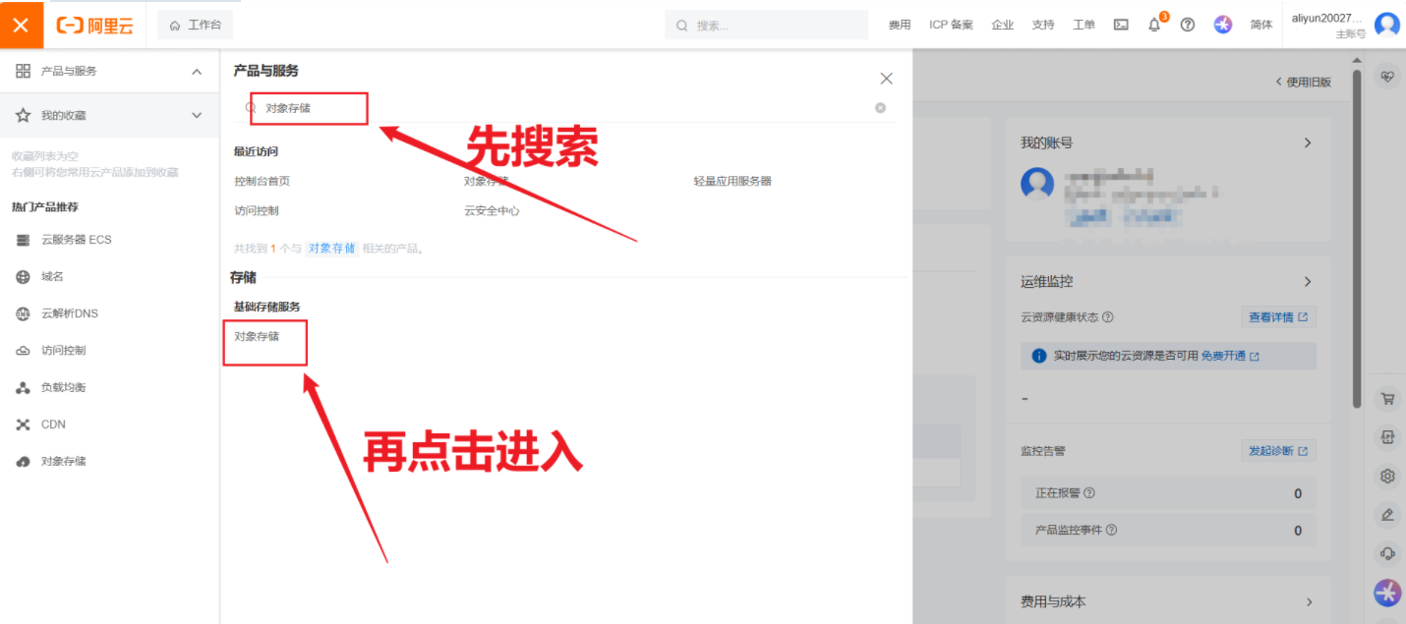Open 云服务器 ECS from sidebar
The image size is (1406, 624).
coord(77,240)
